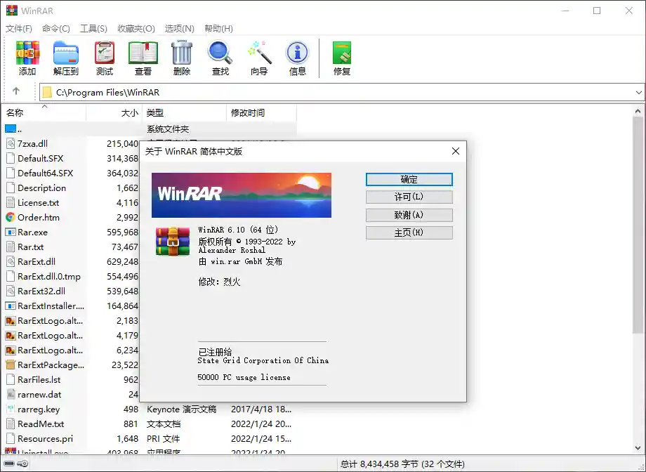Screen dimensions: 646x472
Task: Select the 删除 (Delete) icon
Action: click(x=181, y=58)
